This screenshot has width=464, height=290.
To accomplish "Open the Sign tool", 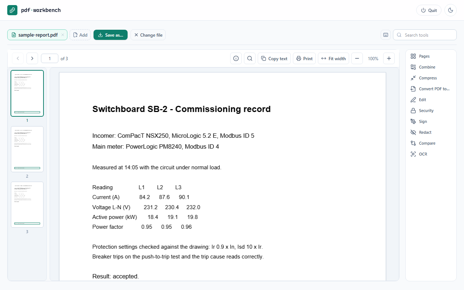I will (x=431, y=121).
